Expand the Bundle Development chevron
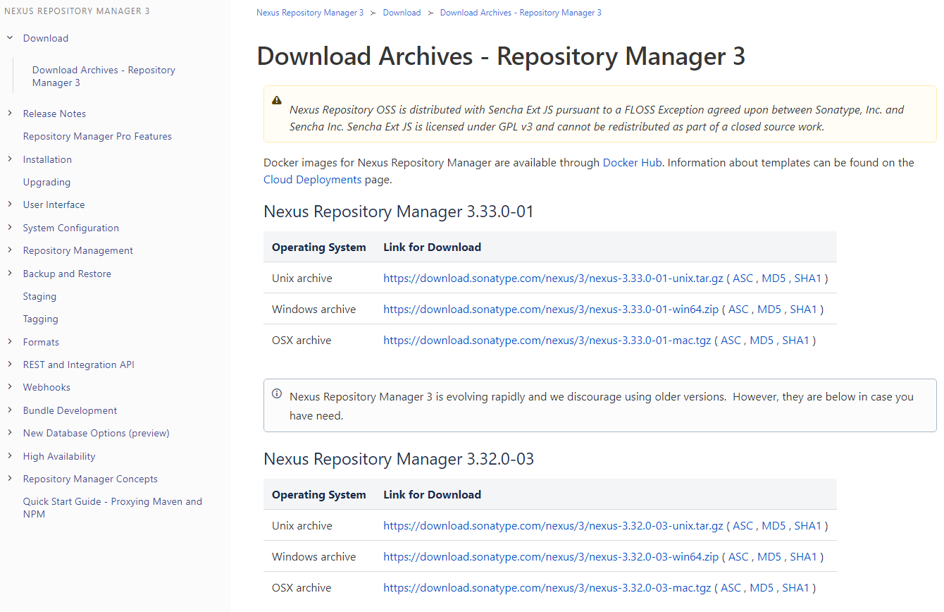The width and height of the screenshot is (944, 612). pos(10,410)
